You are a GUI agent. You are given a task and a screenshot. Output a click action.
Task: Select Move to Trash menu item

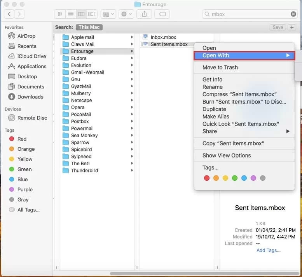coord(220,67)
